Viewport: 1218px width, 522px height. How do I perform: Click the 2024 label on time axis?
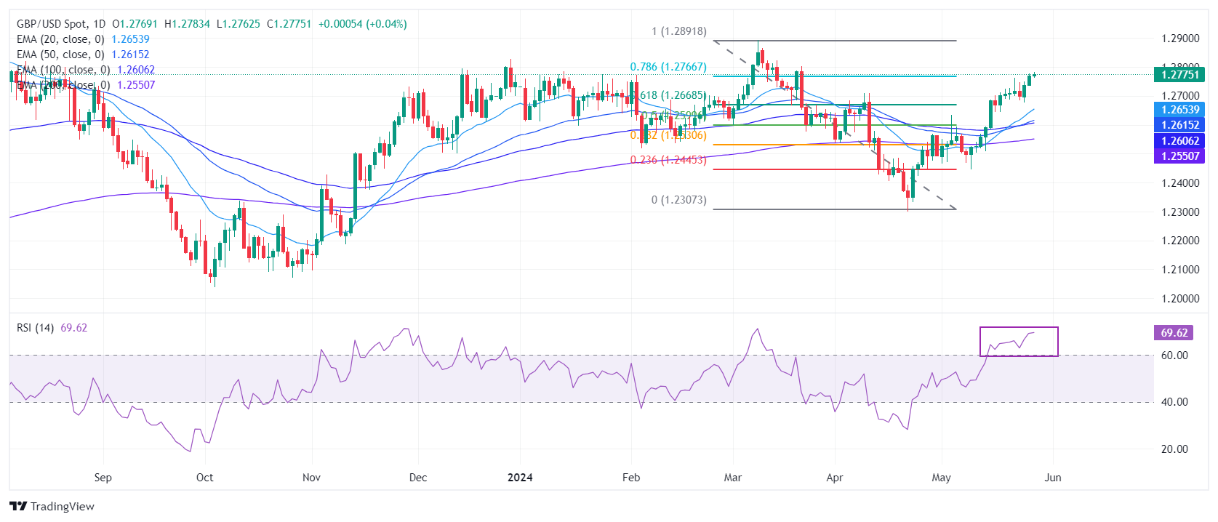click(x=520, y=478)
